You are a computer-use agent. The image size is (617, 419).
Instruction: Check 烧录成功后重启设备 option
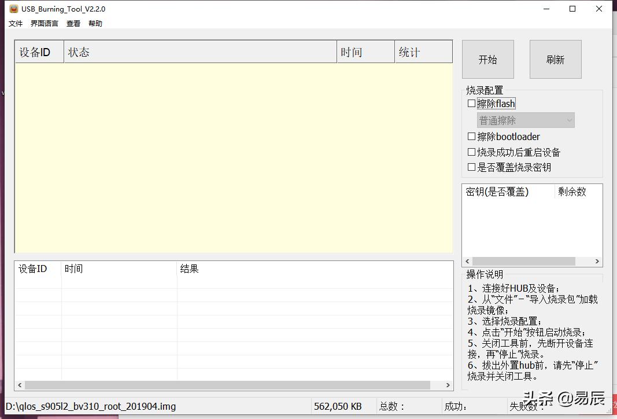click(x=472, y=152)
